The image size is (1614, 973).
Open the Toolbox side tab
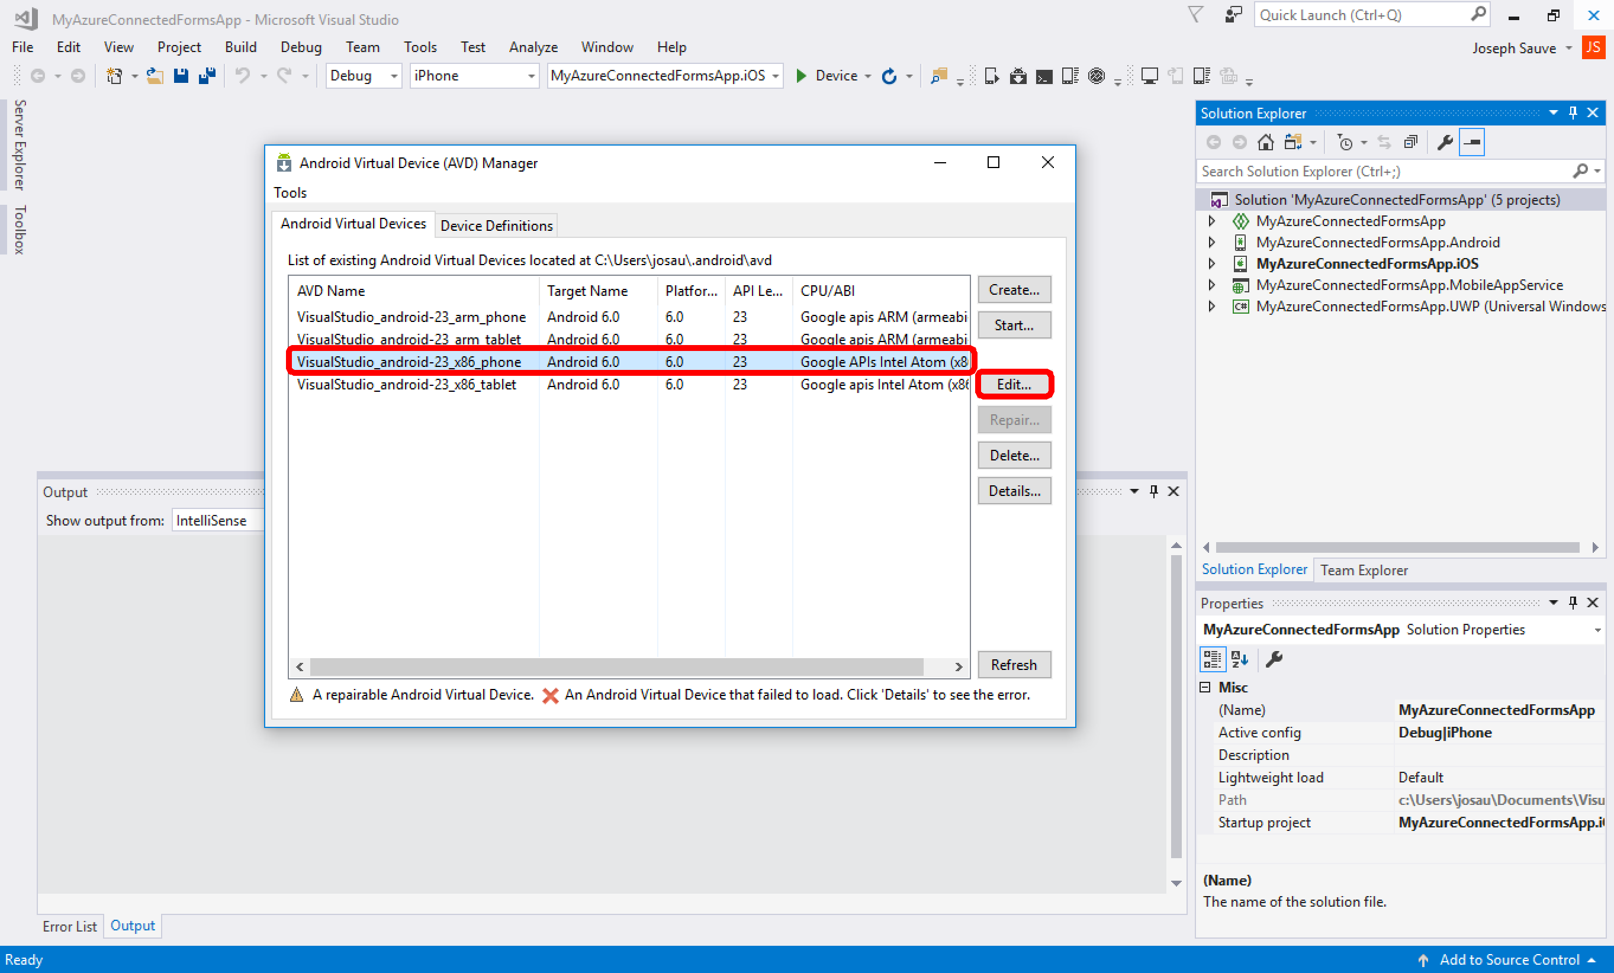point(20,230)
